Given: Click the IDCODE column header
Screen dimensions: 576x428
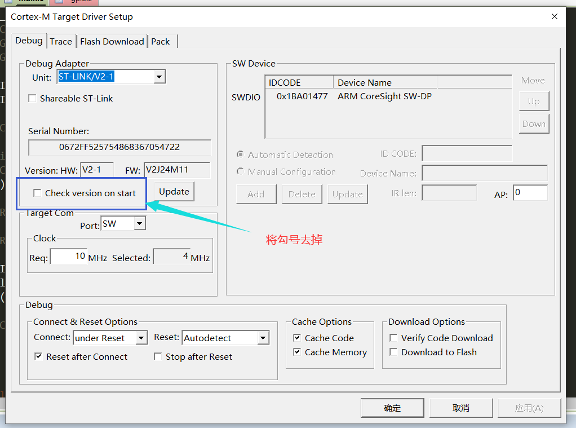Looking at the screenshot, I should click(x=299, y=82).
